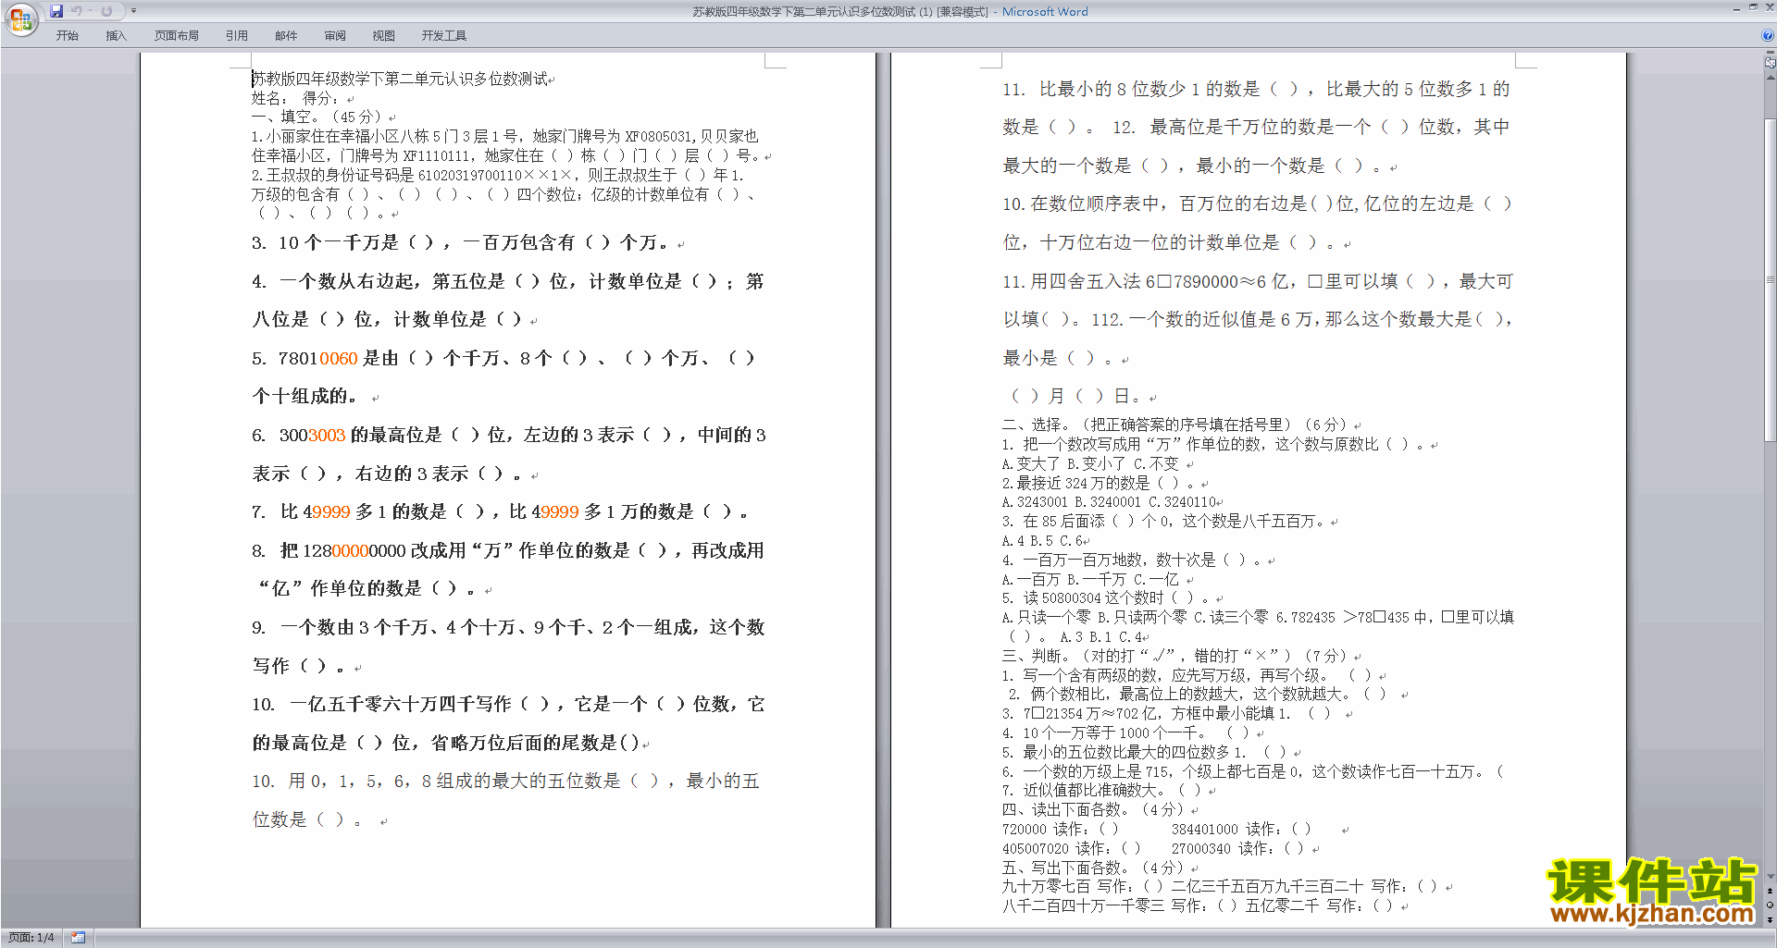This screenshot has width=1777, height=948.
Task: Open Word Help via the question mark icon
Action: tap(1768, 35)
